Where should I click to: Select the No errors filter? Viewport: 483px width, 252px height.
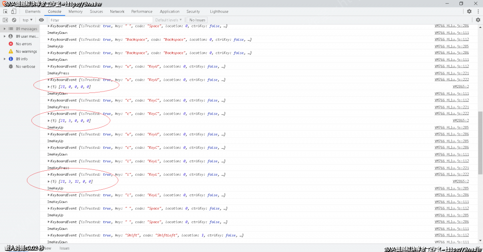[x=24, y=44]
